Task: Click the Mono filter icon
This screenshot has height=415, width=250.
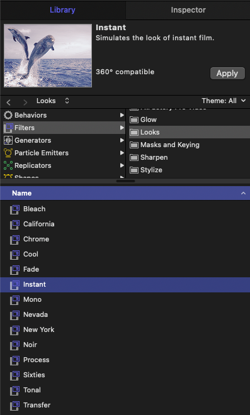Action: pyautogui.click(x=14, y=300)
